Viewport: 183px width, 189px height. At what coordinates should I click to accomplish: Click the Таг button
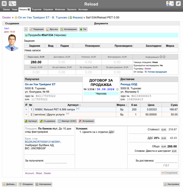[83, 29]
